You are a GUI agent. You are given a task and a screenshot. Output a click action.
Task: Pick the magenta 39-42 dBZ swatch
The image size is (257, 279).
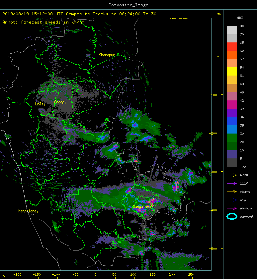click(x=232, y=105)
